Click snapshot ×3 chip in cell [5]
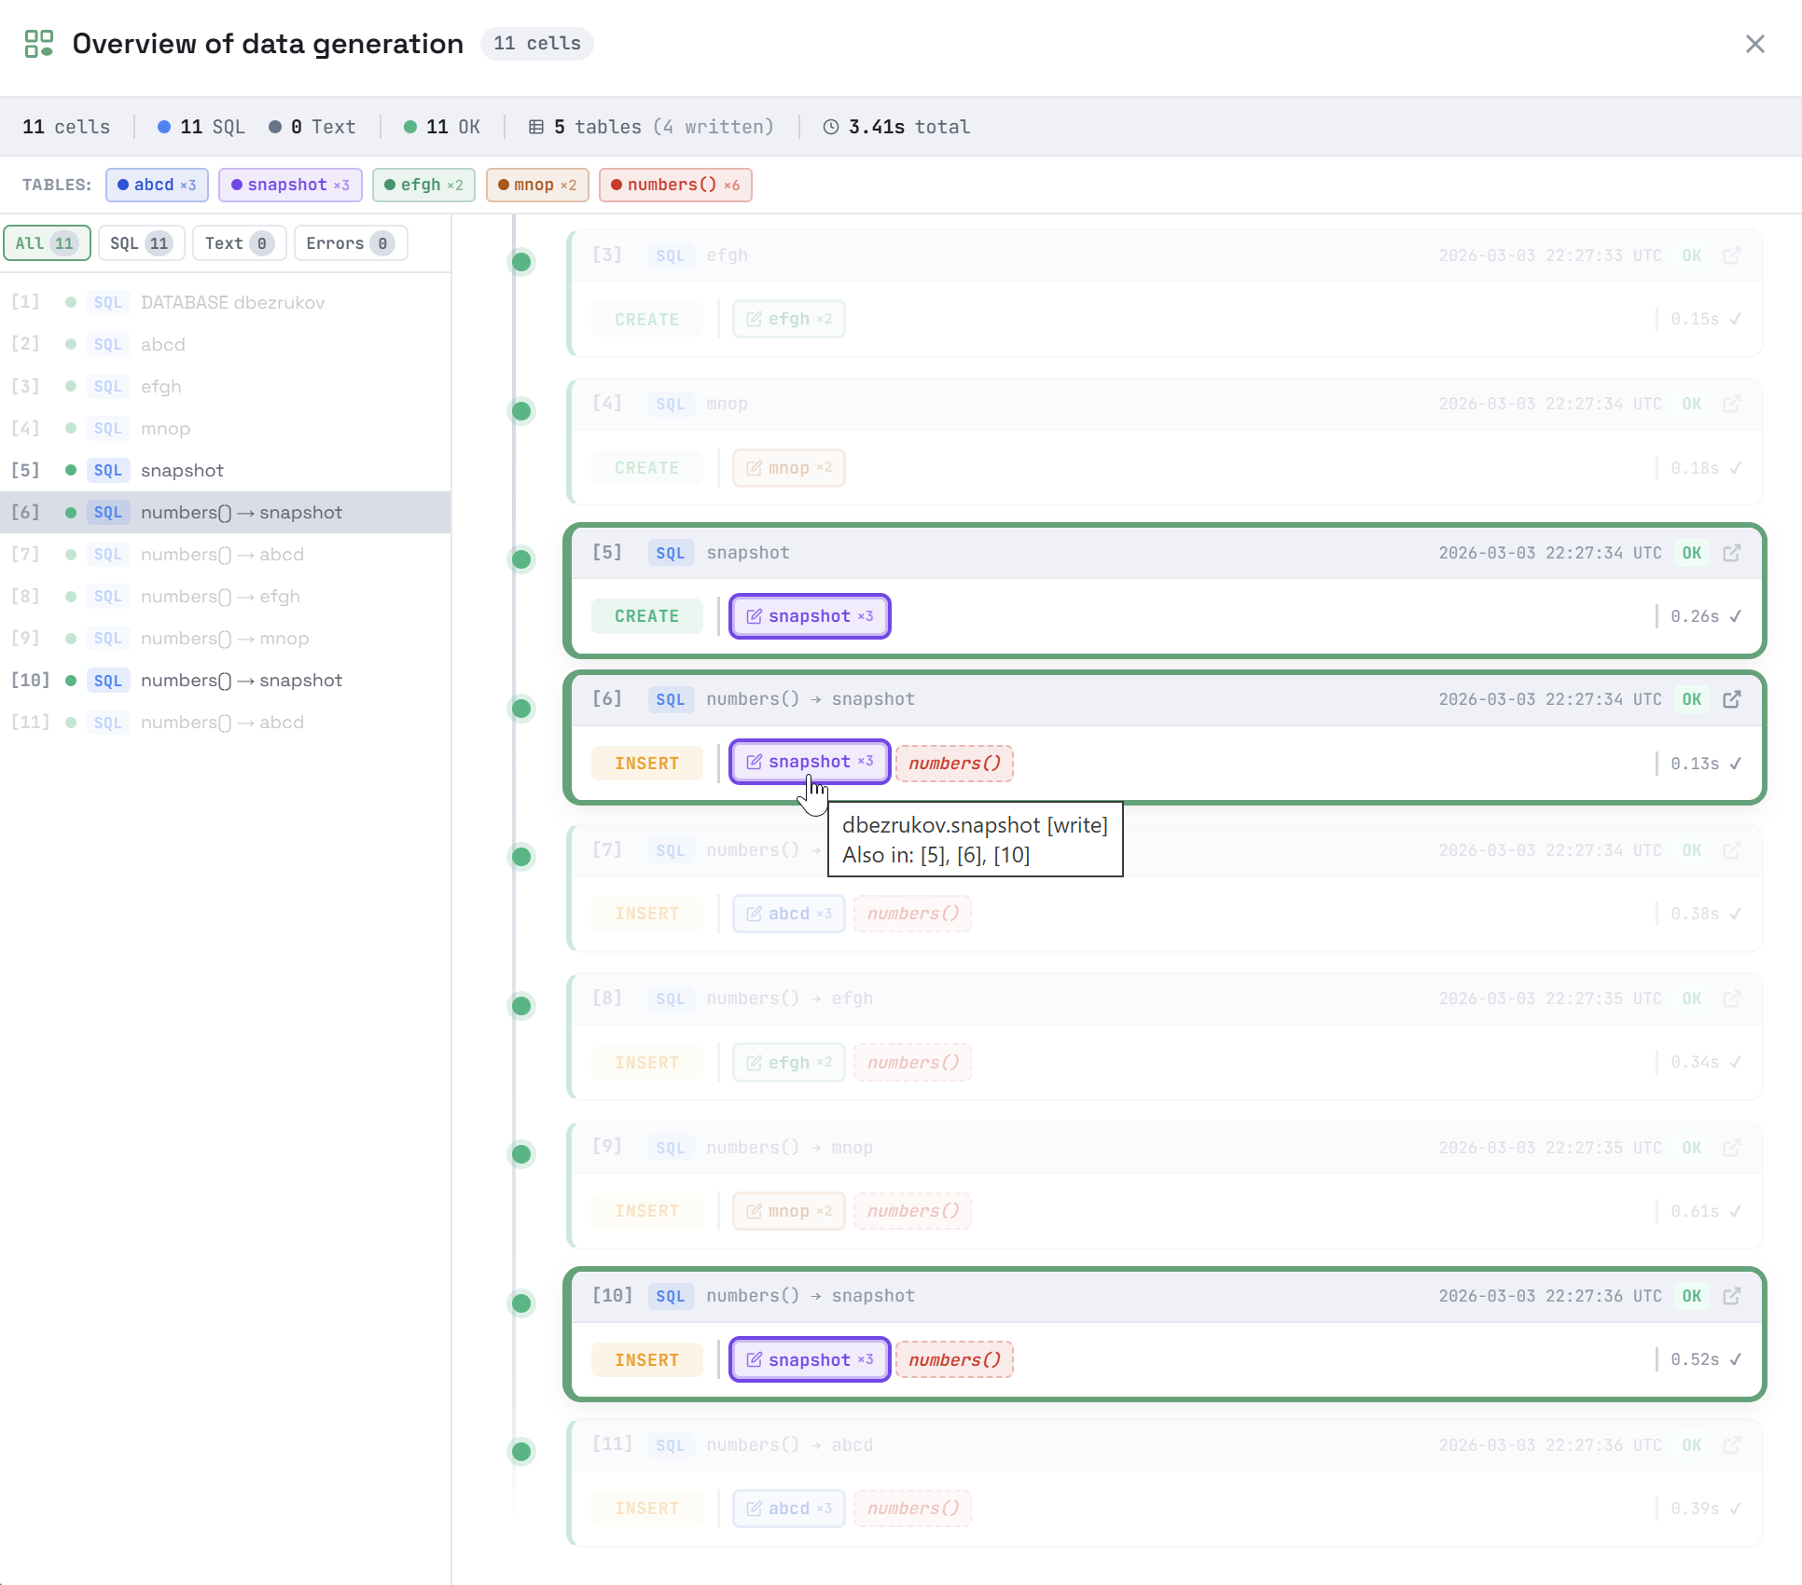The image size is (1802, 1585). click(810, 616)
